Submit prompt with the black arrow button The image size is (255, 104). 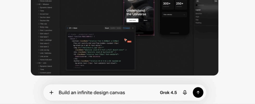coord(198,93)
